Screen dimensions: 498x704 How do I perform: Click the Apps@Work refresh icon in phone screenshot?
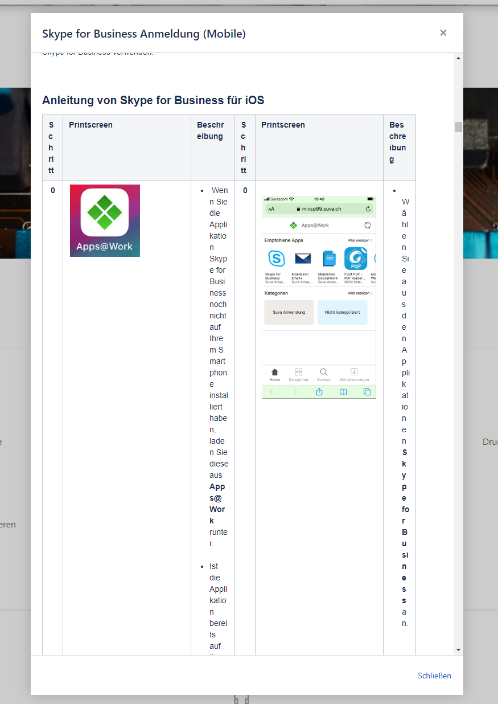click(x=368, y=226)
